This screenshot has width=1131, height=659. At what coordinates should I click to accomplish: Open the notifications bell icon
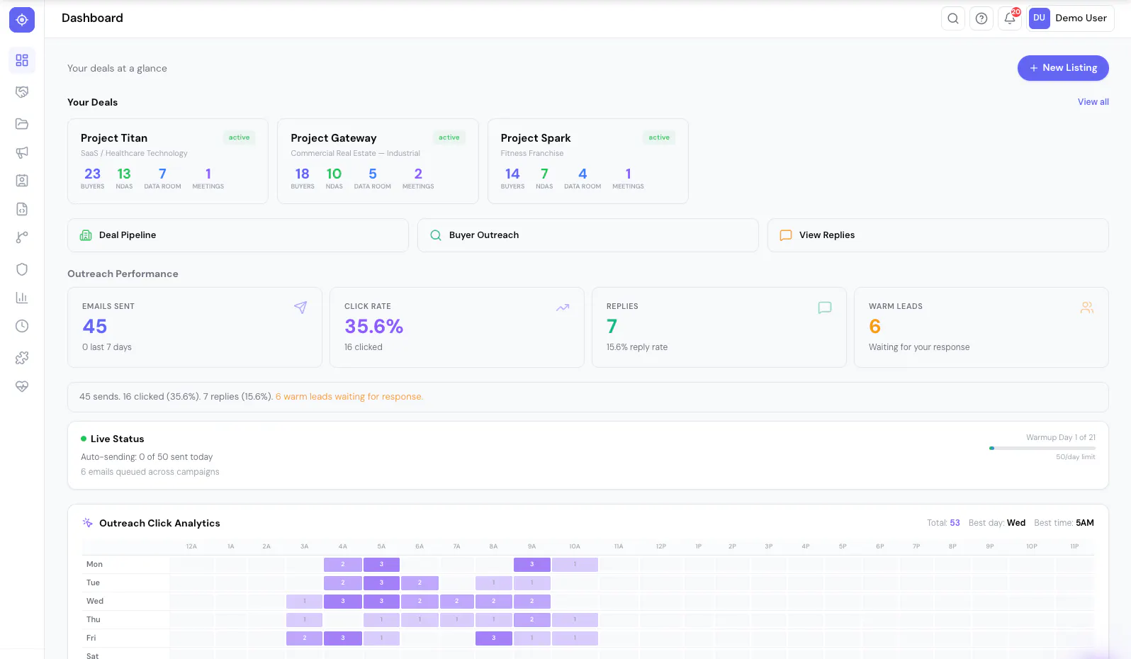click(x=1010, y=18)
